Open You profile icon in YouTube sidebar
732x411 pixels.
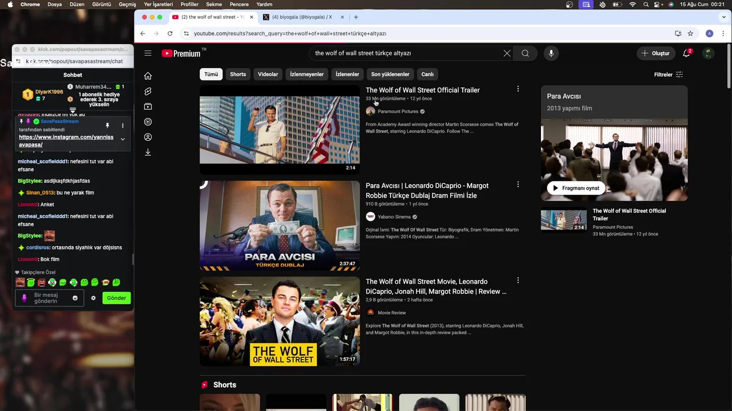click(148, 137)
